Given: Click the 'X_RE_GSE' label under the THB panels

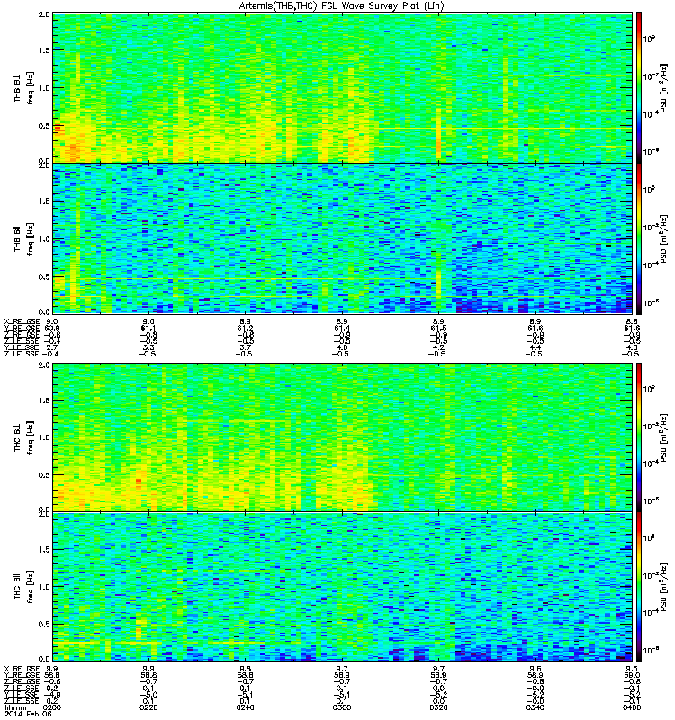Looking at the screenshot, I should click(22, 322).
